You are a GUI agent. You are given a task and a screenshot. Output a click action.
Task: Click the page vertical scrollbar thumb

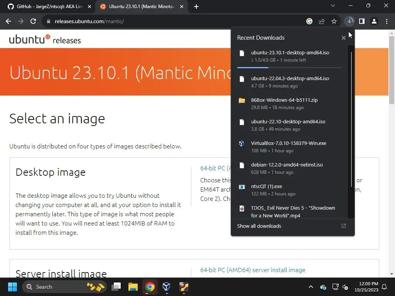point(392,70)
